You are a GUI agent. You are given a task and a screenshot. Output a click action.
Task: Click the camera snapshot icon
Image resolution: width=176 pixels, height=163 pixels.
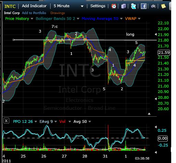point(153,6)
